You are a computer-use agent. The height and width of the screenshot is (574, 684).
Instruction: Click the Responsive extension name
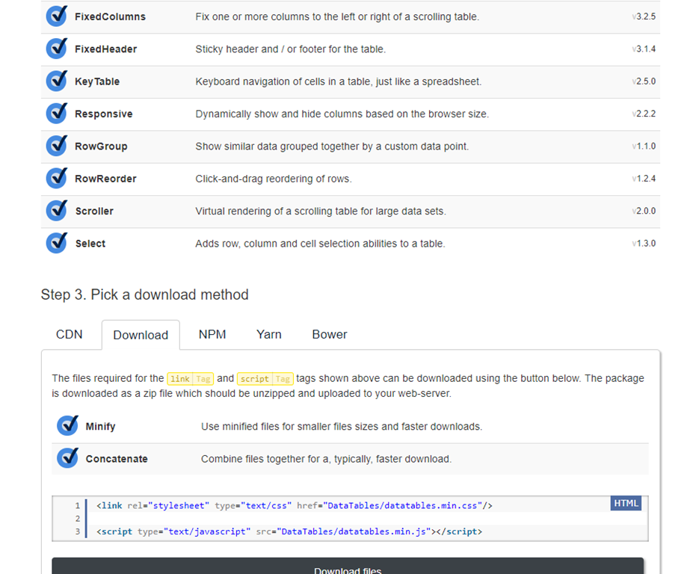[104, 114]
